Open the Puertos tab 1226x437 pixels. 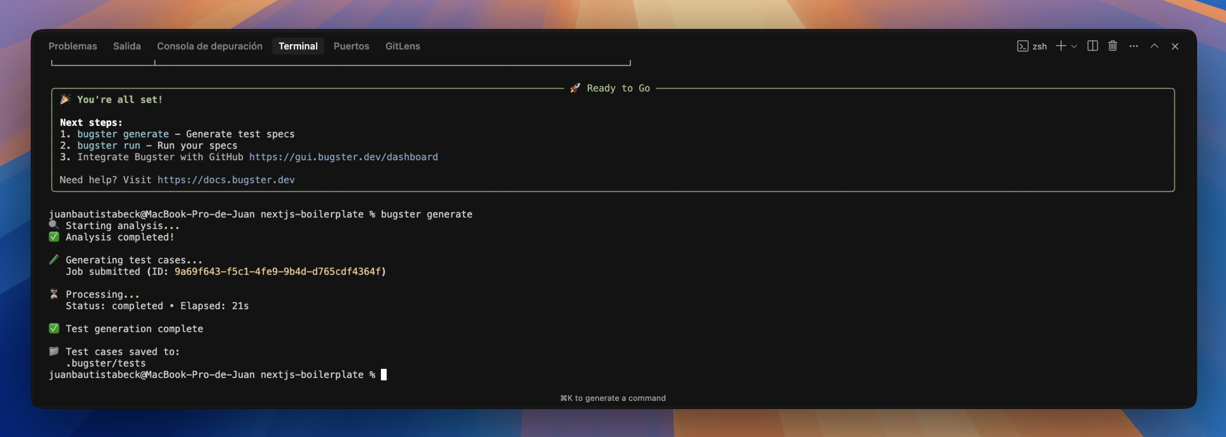click(351, 46)
